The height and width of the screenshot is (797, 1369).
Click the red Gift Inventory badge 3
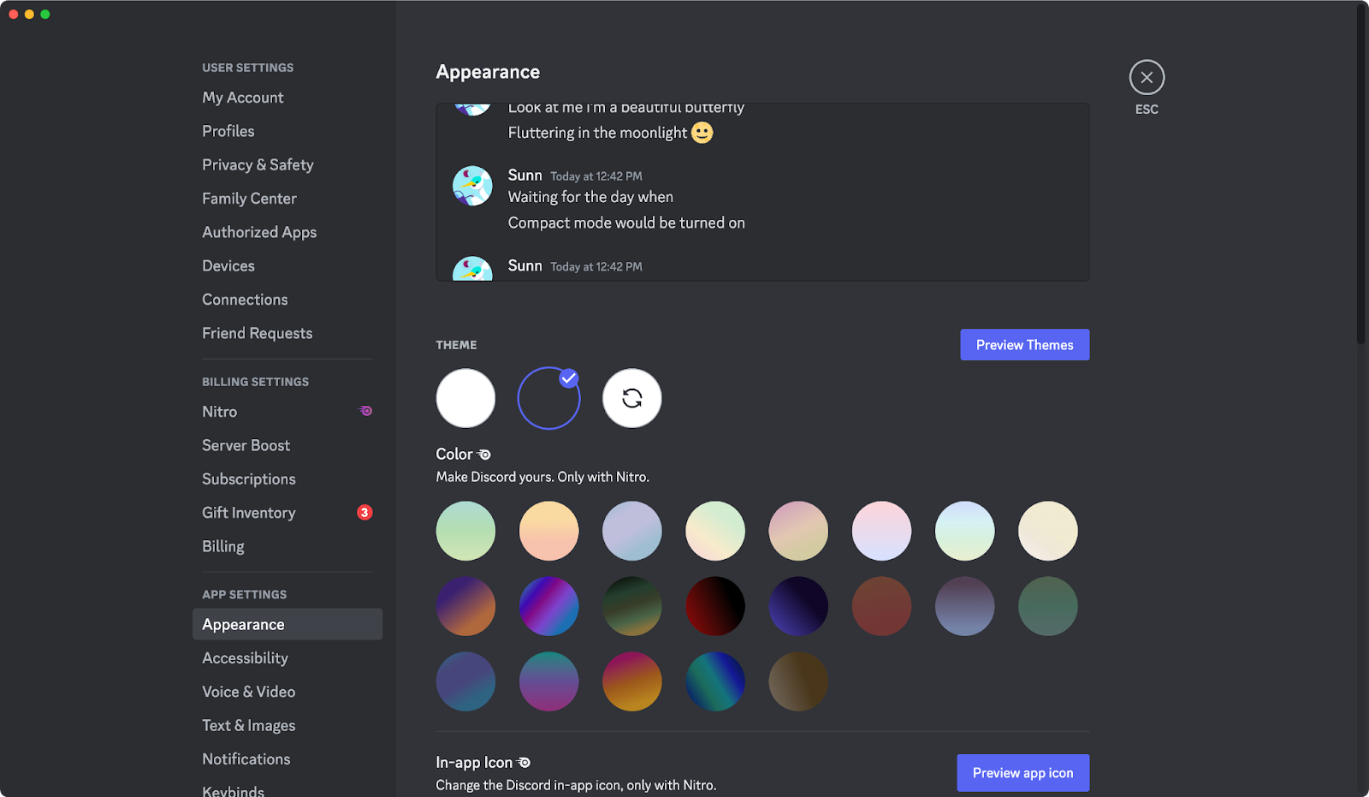[364, 513]
